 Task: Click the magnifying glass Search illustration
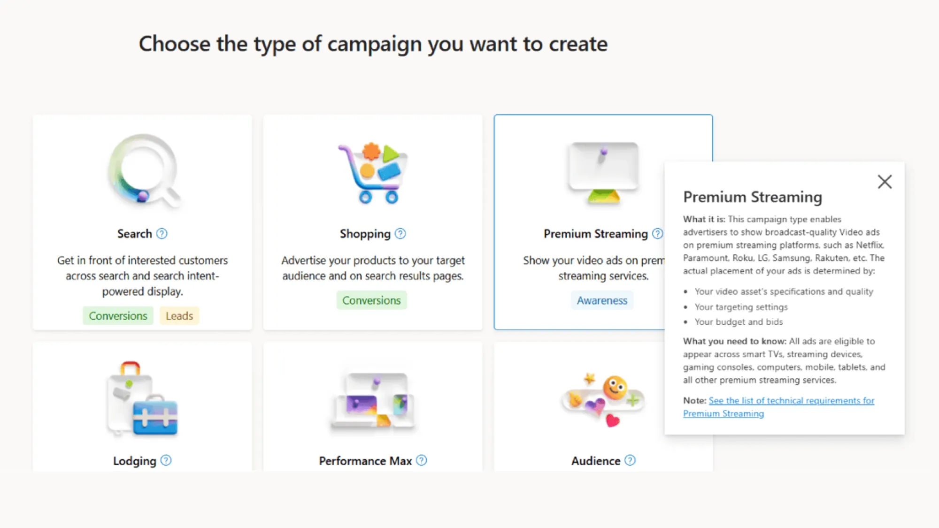point(143,171)
